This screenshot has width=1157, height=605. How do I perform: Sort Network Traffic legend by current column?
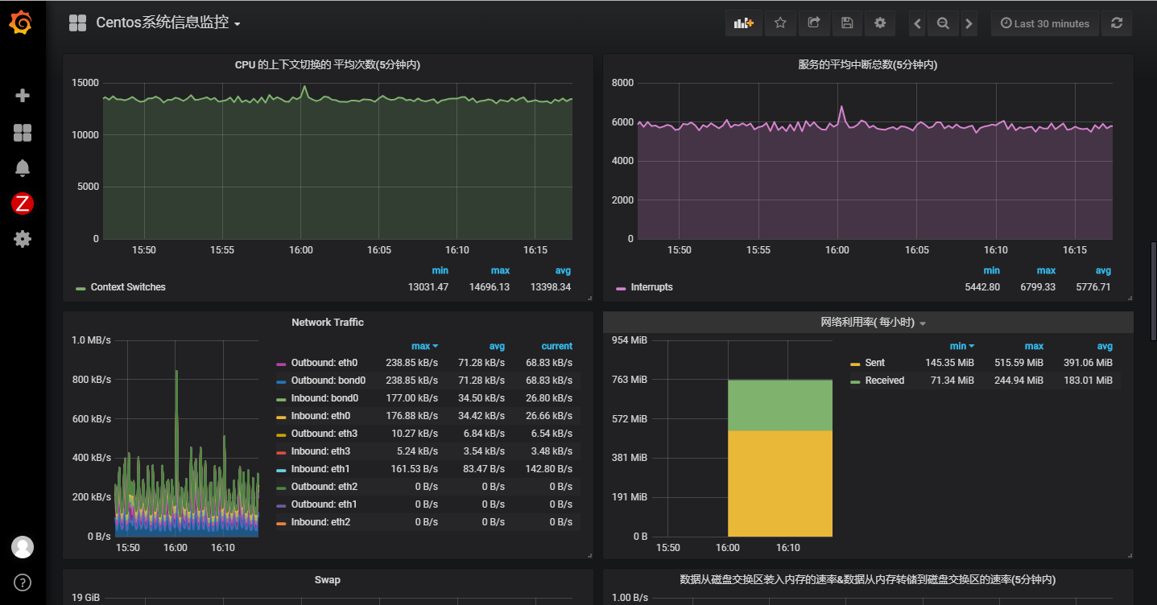pyautogui.click(x=556, y=346)
